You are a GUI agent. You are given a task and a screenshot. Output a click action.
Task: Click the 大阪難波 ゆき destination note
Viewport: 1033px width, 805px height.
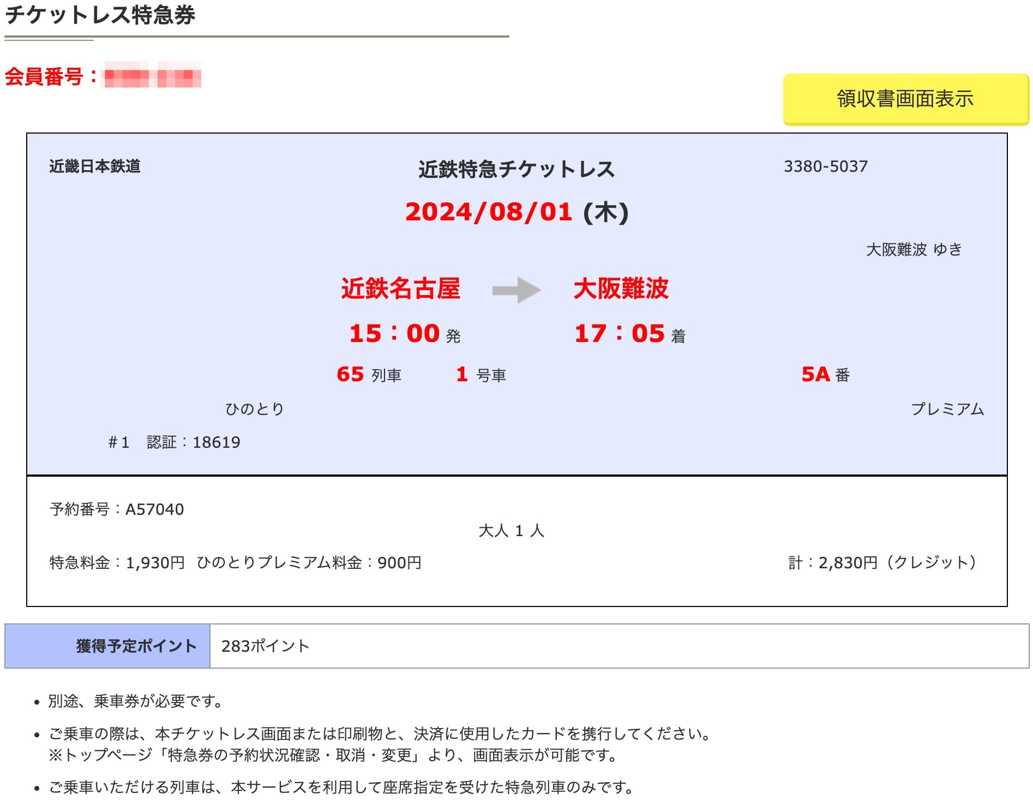[x=914, y=249]
